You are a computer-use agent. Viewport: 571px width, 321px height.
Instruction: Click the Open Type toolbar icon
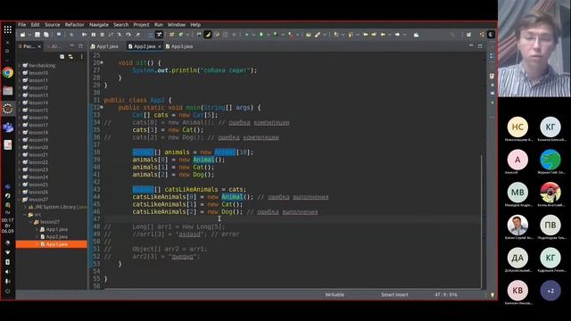coord(309,35)
